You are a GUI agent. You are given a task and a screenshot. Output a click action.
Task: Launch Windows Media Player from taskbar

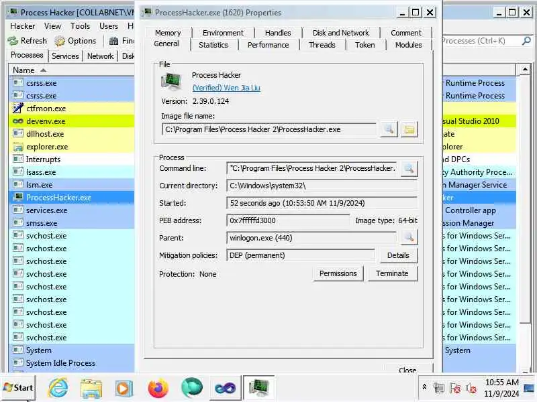(x=124, y=389)
